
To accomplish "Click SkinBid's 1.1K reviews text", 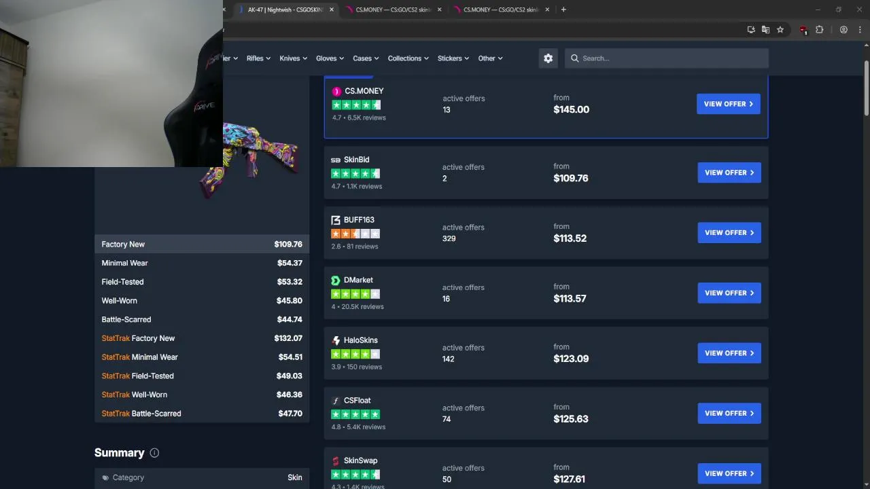I will pos(356,186).
